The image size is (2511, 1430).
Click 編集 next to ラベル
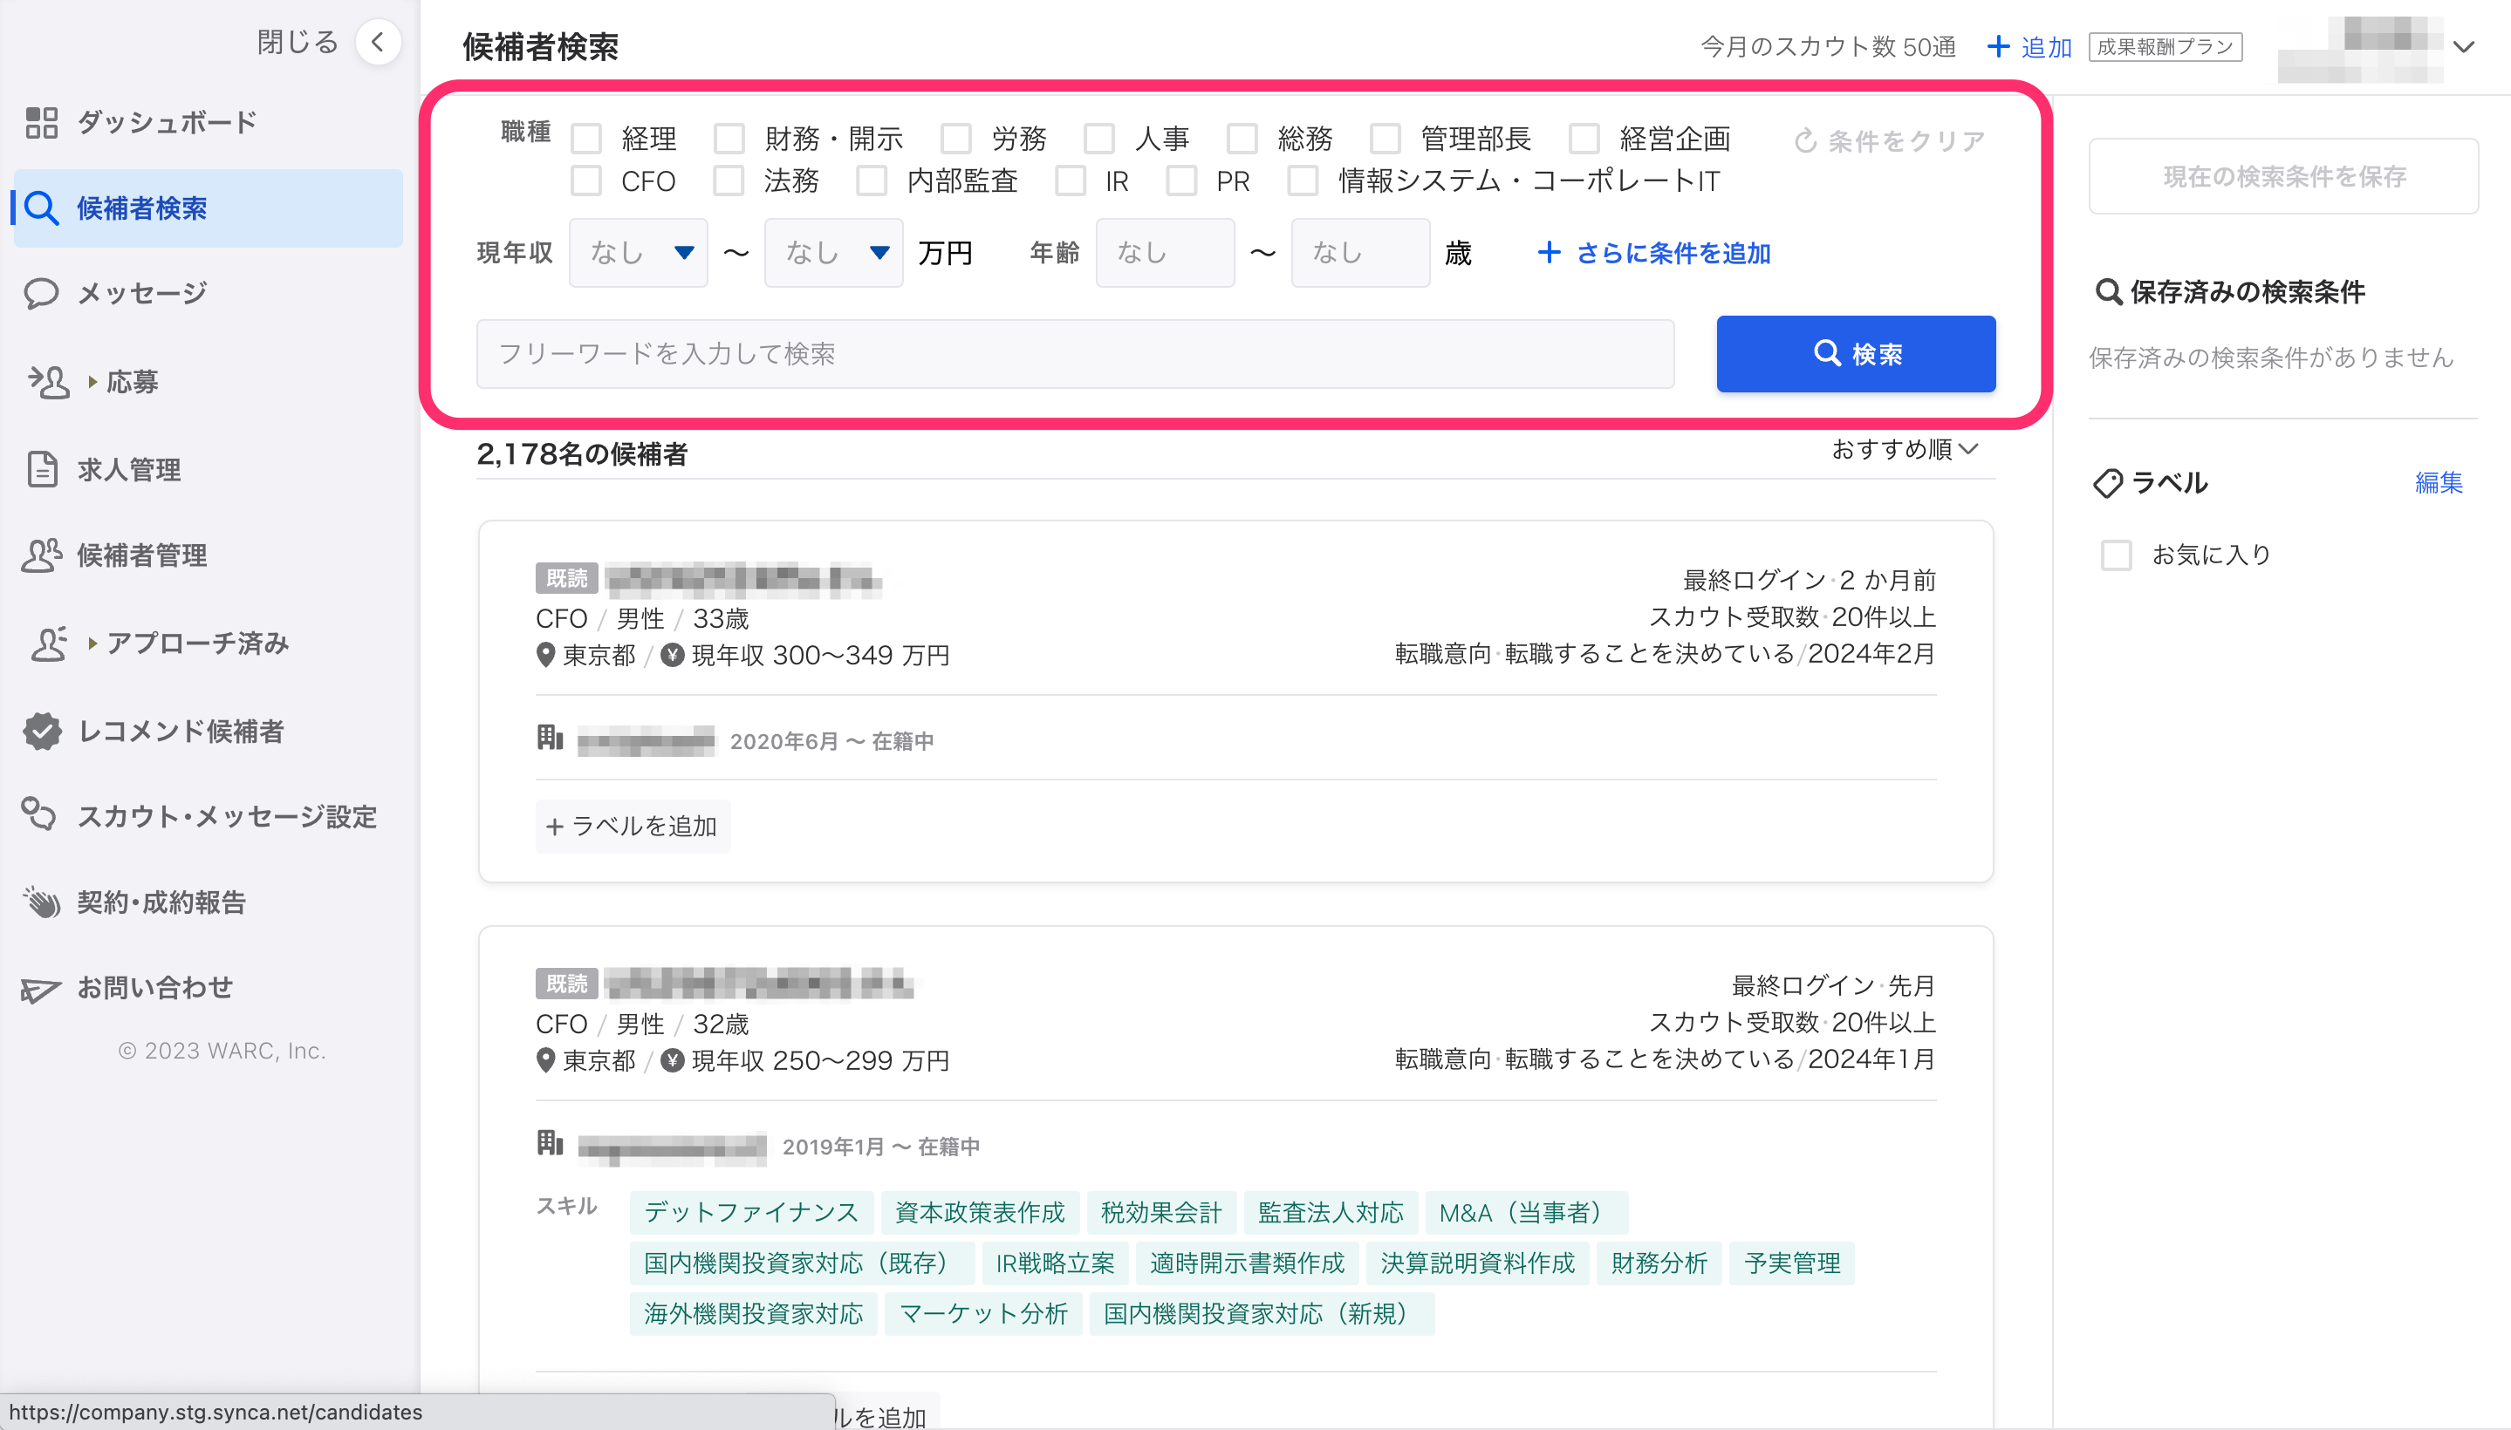click(2439, 482)
